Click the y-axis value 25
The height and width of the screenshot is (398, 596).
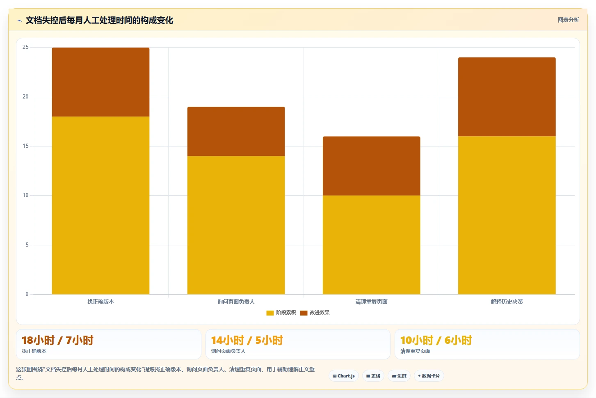click(25, 47)
